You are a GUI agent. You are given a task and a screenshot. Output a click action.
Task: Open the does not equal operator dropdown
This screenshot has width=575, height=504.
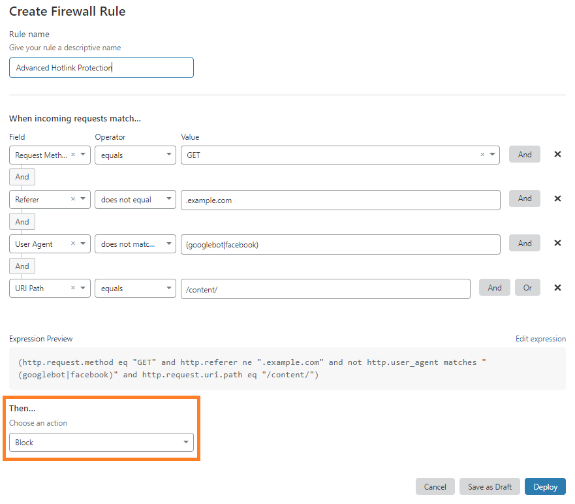[168, 199]
